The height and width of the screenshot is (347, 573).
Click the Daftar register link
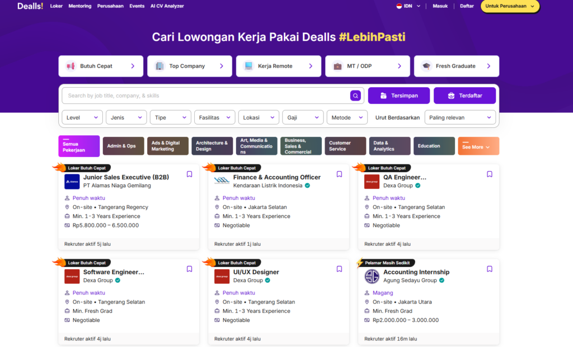[467, 6]
